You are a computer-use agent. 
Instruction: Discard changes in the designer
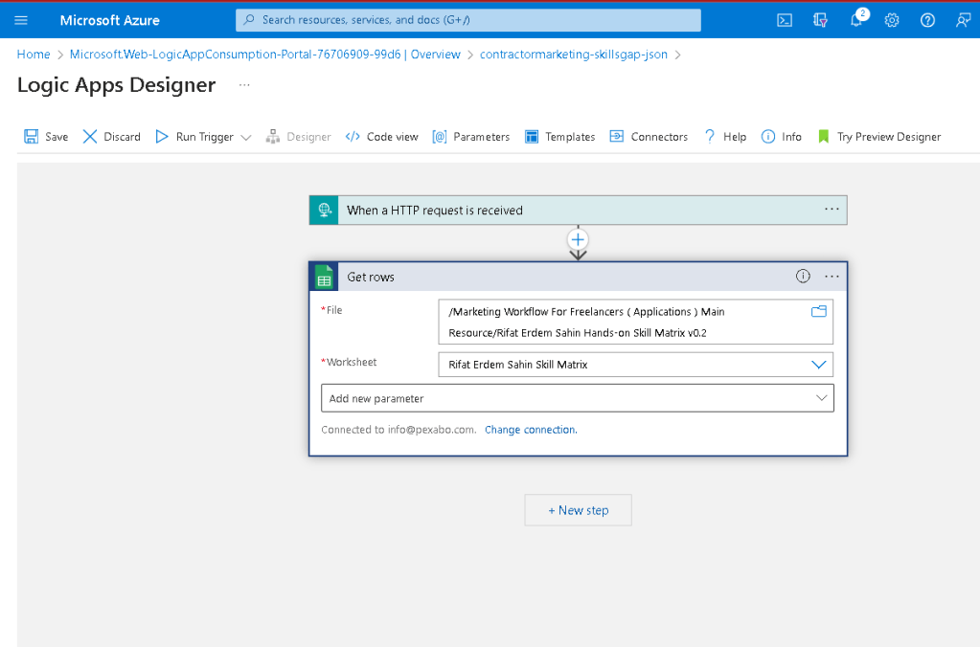[x=112, y=137]
